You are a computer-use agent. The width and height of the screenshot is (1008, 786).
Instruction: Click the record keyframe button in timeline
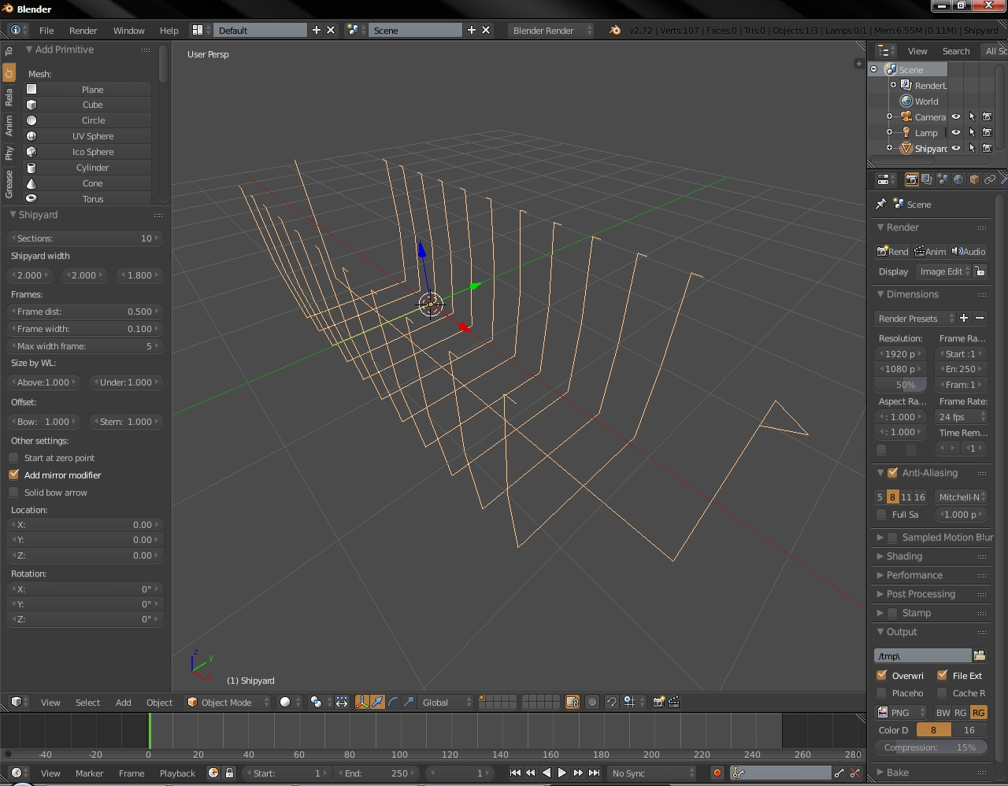(717, 773)
